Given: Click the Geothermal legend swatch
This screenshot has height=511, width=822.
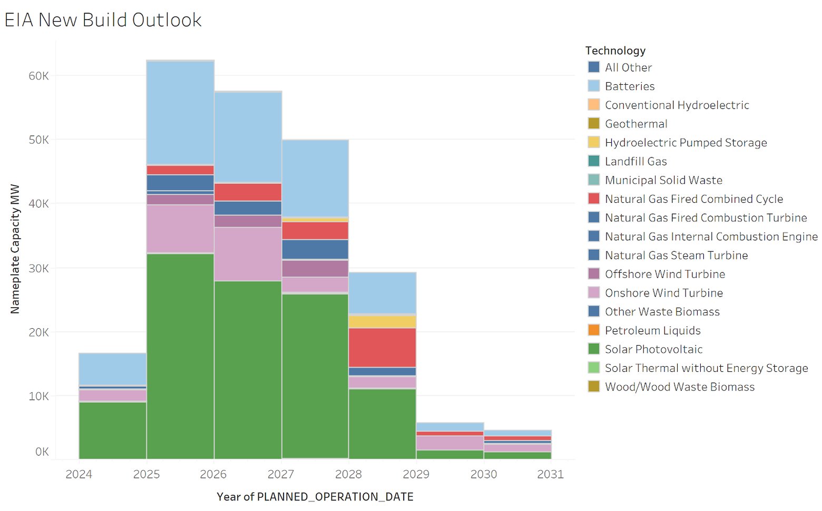Looking at the screenshot, I should coord(593,123).
